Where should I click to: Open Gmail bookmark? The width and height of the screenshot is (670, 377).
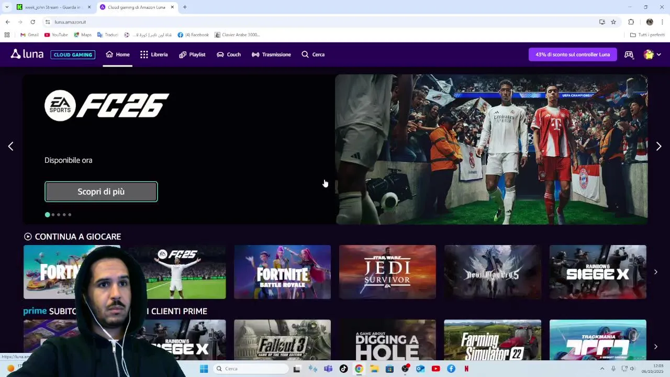pyautogui.click(x=29, y=35)
